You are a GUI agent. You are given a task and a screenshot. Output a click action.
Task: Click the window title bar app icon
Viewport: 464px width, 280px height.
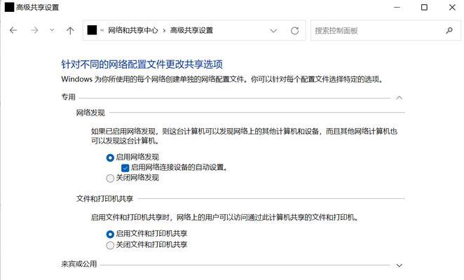[x=10, y=7]
